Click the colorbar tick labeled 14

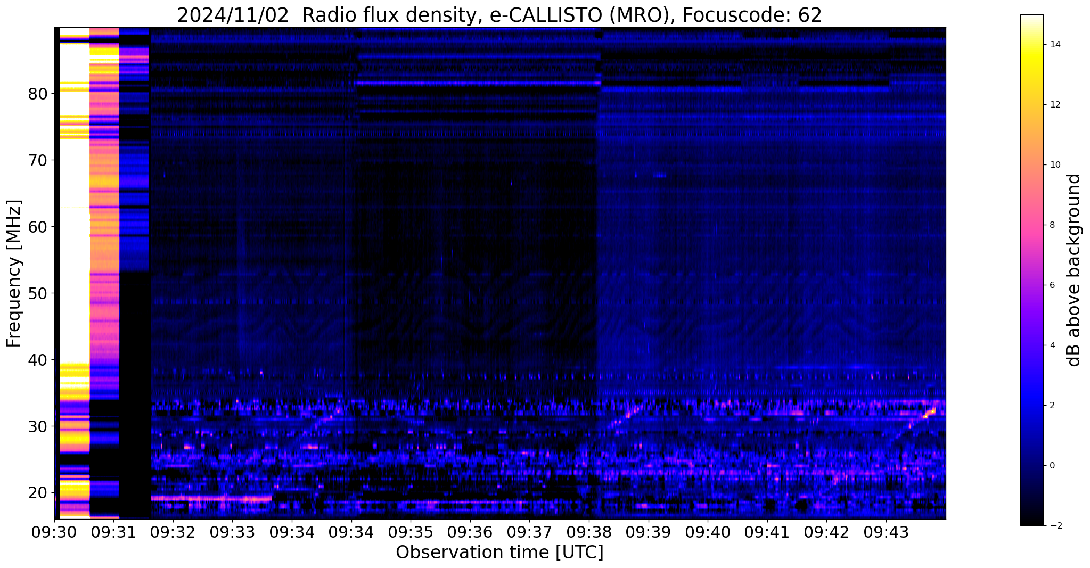point(1054,45)
